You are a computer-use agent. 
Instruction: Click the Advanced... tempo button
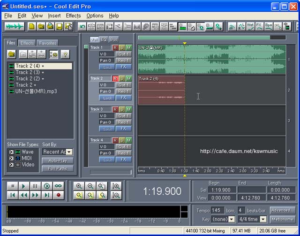coord(283,210)
